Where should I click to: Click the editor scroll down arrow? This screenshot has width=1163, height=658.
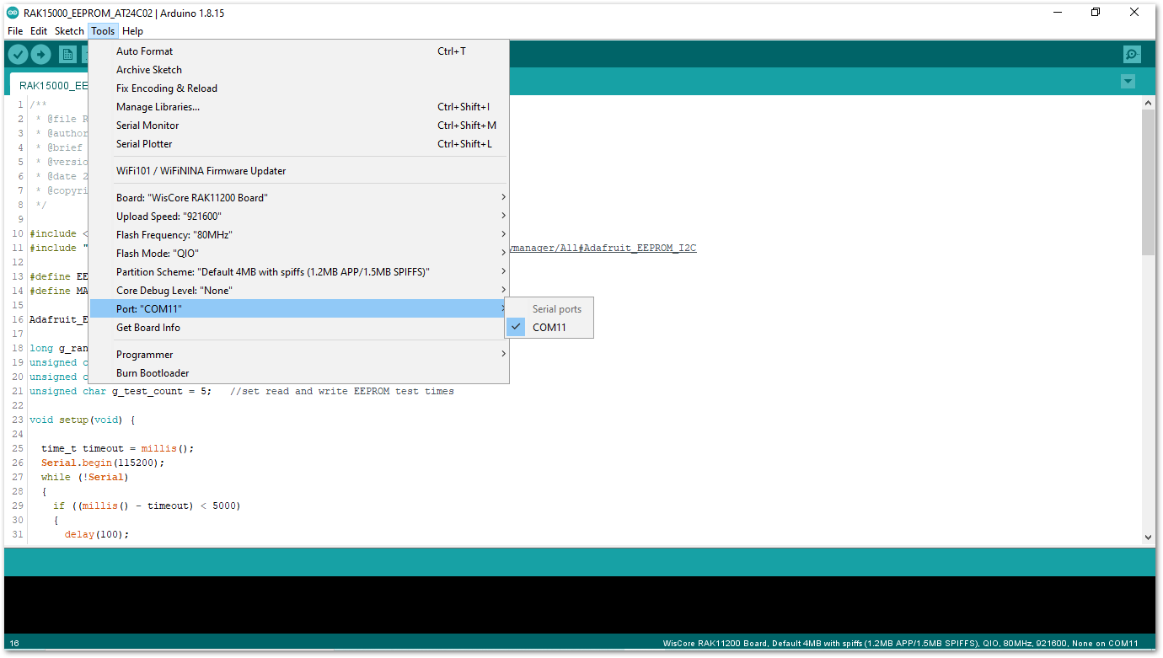1148,537
